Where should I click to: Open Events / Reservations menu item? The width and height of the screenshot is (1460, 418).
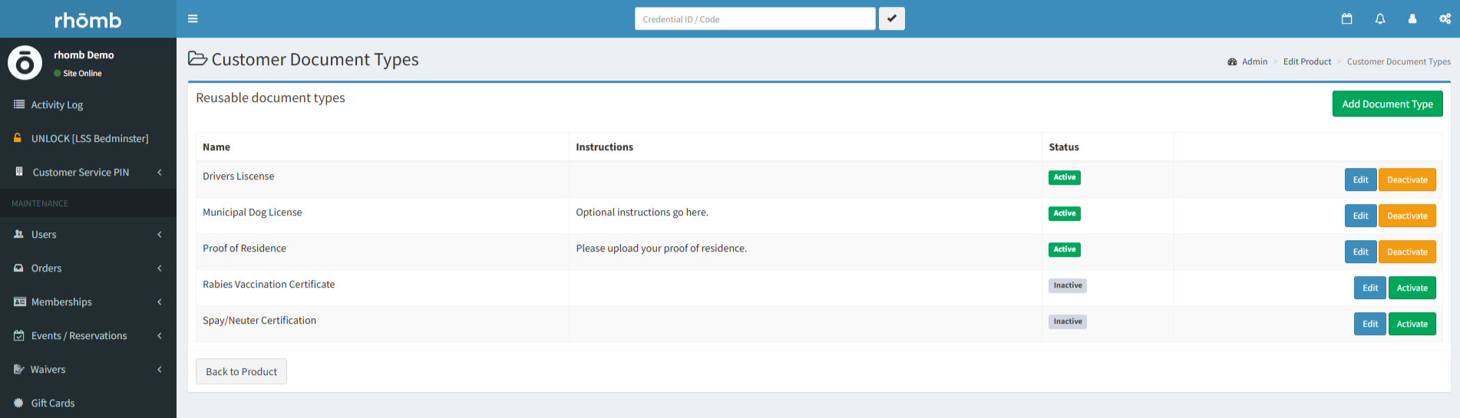(x=88, y=335)
